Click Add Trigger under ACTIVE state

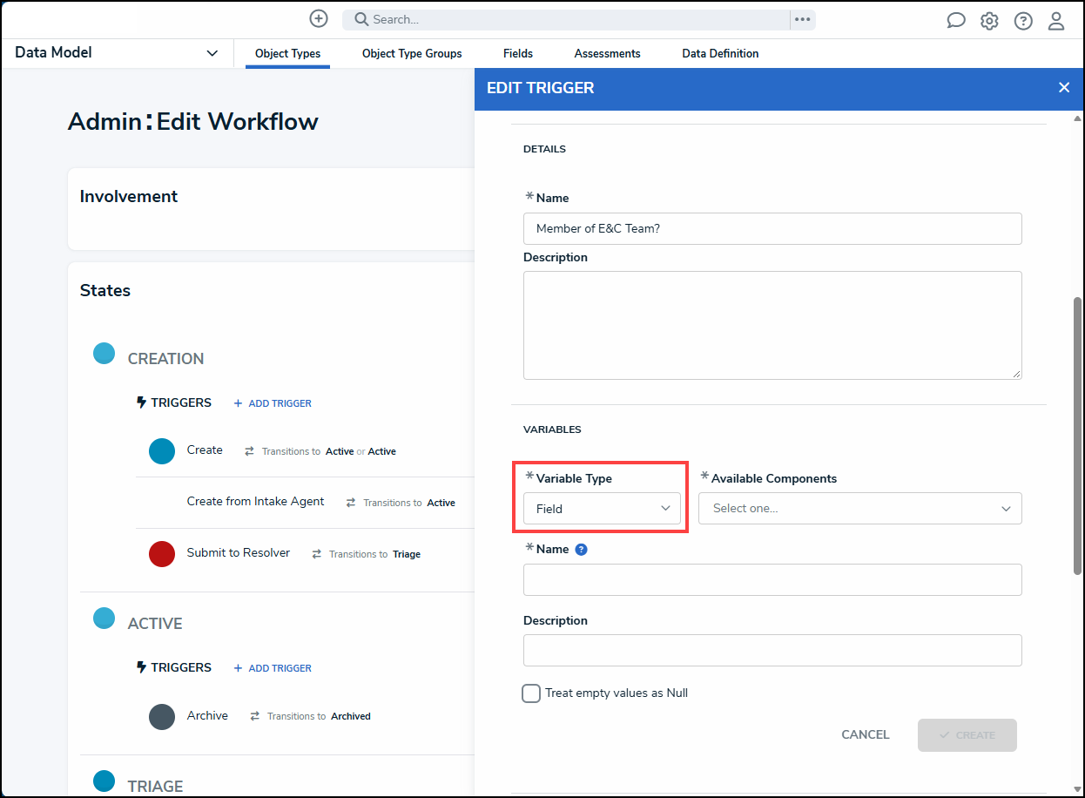tap(273, 668)
